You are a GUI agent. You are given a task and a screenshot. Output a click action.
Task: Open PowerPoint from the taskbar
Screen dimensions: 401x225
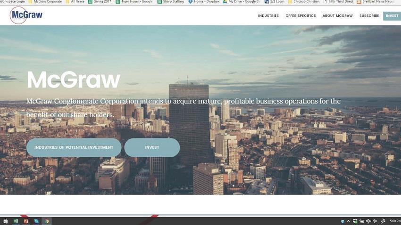coord(26,221)
